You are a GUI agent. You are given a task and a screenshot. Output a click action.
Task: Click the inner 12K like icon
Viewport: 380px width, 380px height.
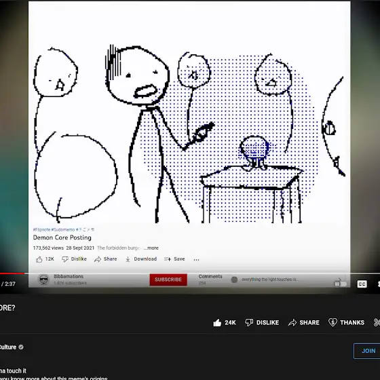pos(39,259)
